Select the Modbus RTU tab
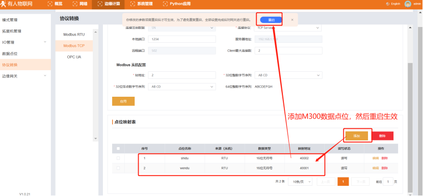Image resolution: width=423 pixels, height=196 pixels. [74, 35]
